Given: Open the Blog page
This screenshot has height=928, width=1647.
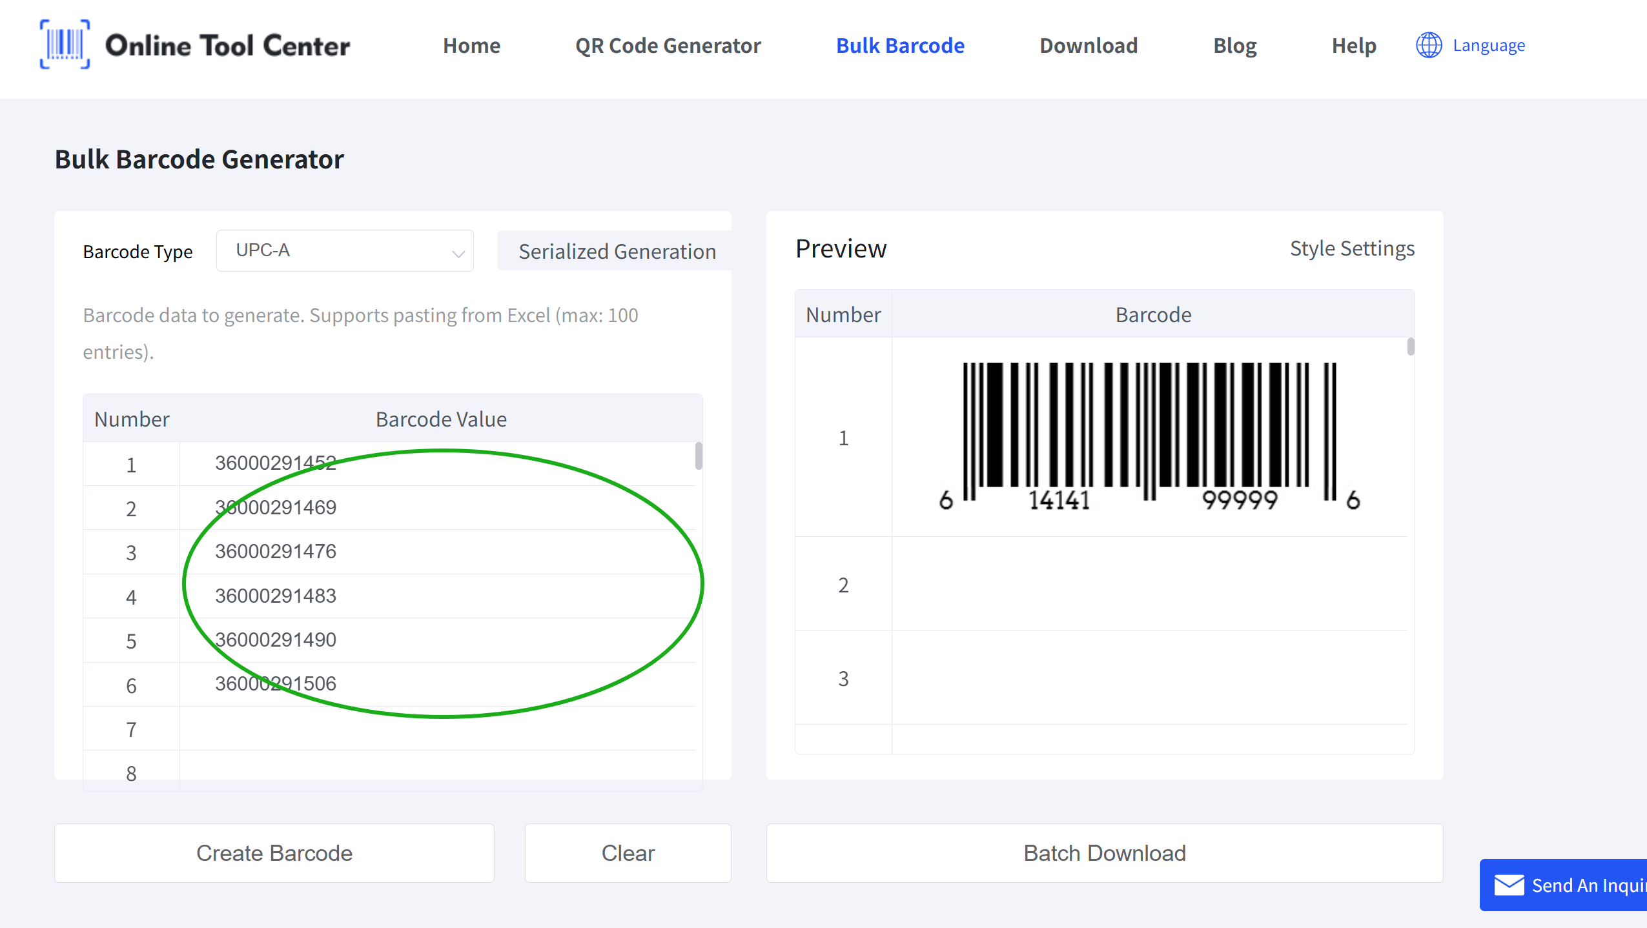Looking at the screenshot, I should [1234, 45].
